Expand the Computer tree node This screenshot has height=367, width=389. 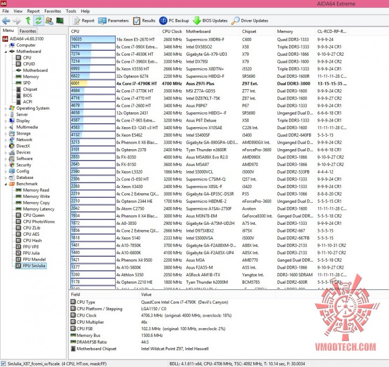pyautogui.click(x=6, y=45)
